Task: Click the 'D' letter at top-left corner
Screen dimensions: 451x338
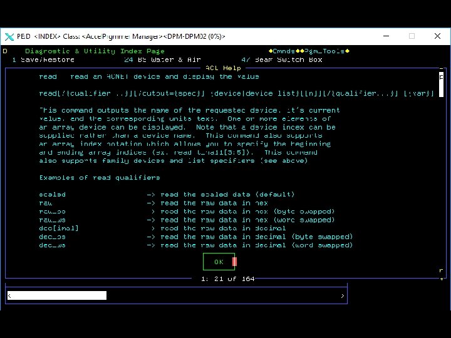Action: pos(5,51)
